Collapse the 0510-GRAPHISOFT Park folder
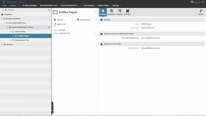 point(5,23)
